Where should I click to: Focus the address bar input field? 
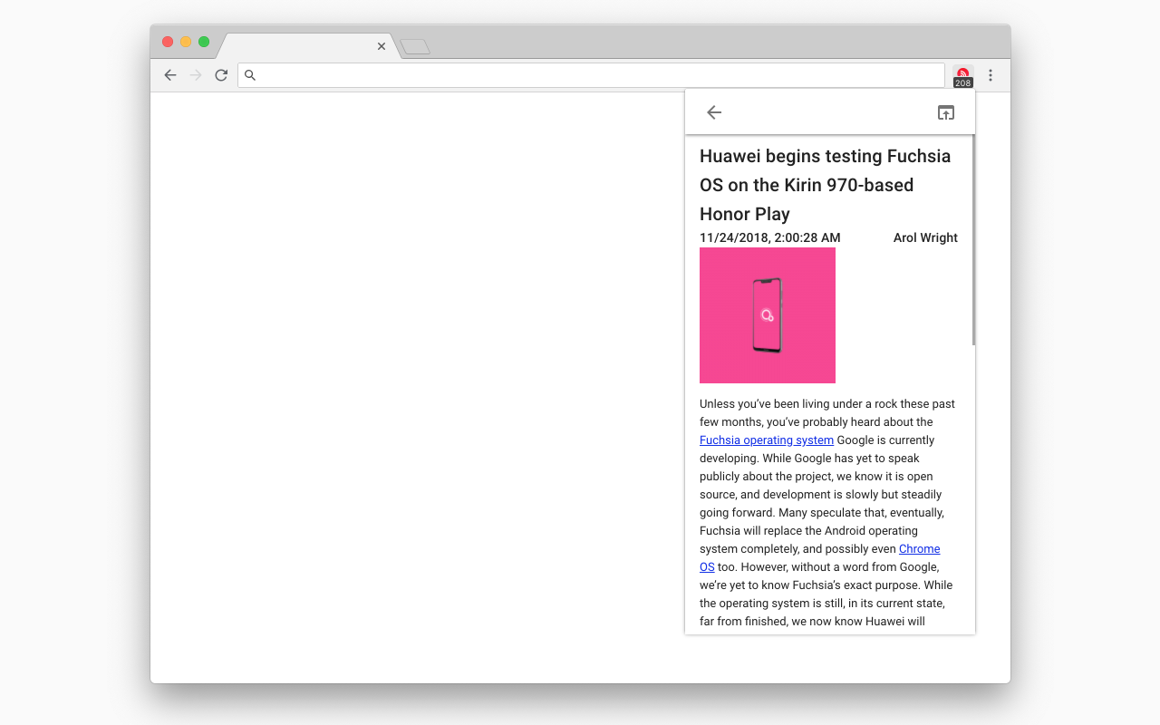[x=591, y=75]
